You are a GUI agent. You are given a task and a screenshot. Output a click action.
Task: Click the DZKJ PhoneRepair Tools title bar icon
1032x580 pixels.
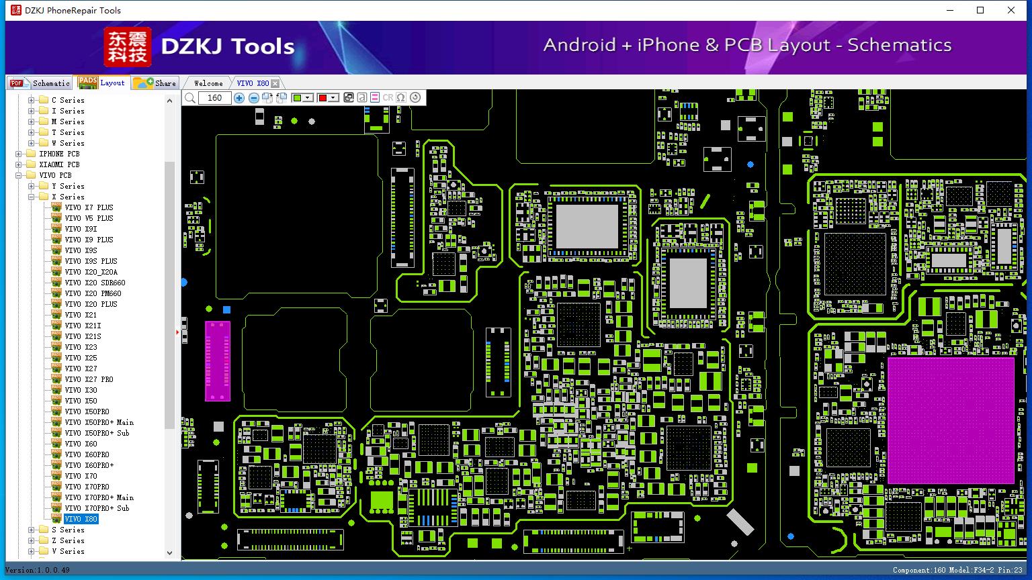coord(16,10)
